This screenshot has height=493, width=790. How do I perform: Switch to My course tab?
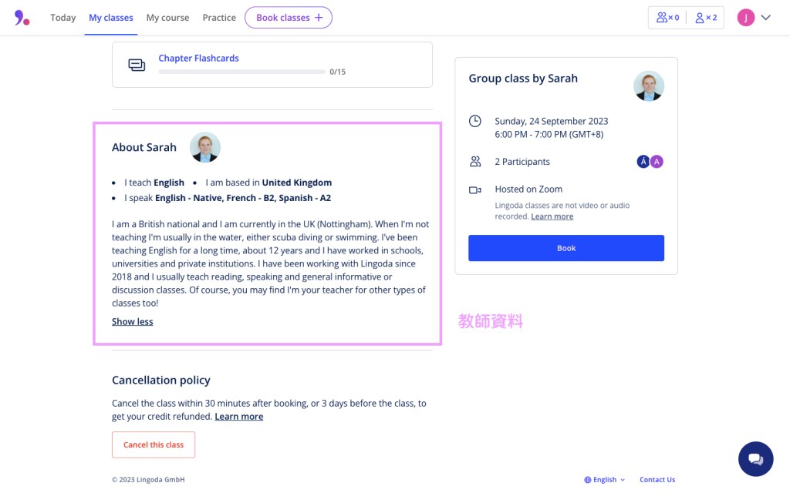tap(167, 18)
